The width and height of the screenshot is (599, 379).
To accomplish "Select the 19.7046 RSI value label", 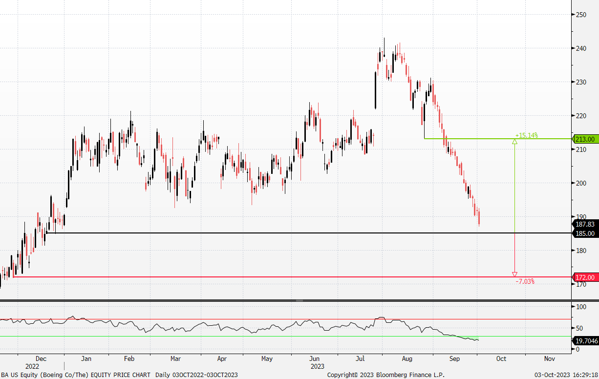I will point(585,340).
